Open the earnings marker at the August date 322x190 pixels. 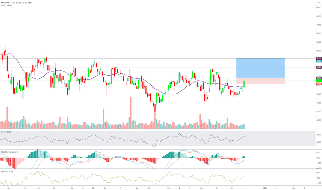[x=105, y=126]
